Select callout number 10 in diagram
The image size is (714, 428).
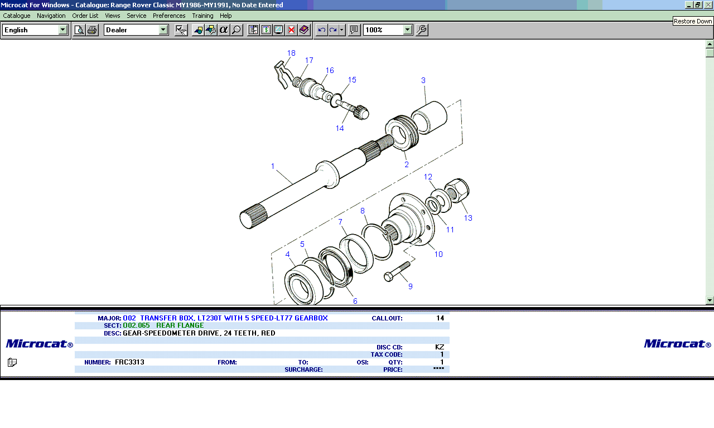[438, 255]
